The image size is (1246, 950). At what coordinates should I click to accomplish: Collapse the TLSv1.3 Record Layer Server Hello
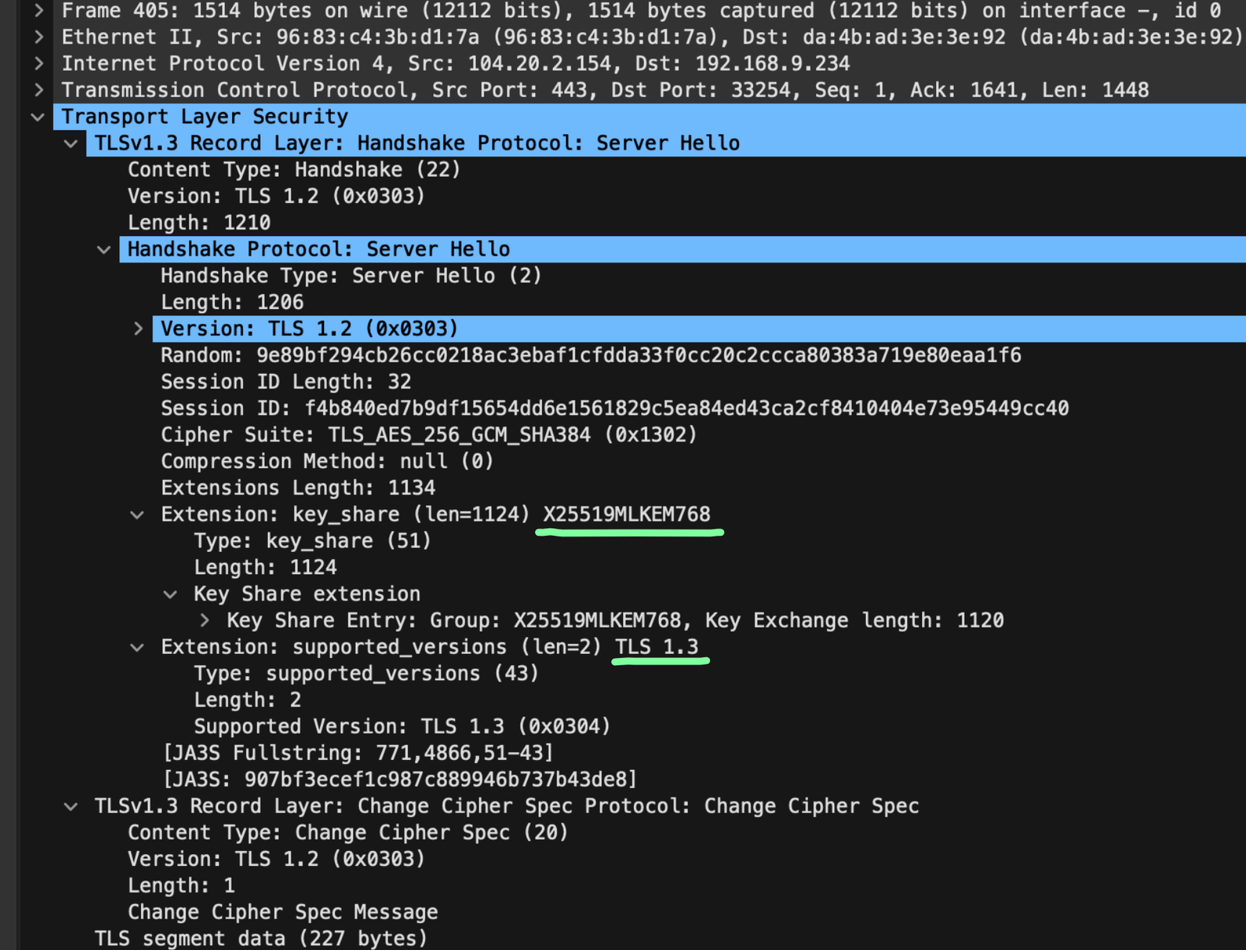70,142
